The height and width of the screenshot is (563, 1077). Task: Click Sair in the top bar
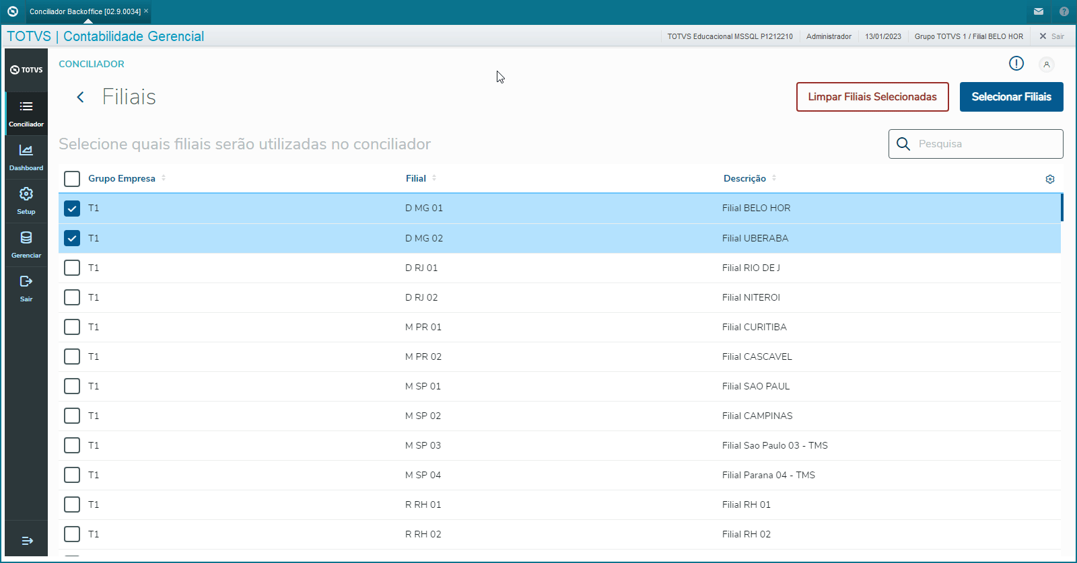click(1051, 36)
